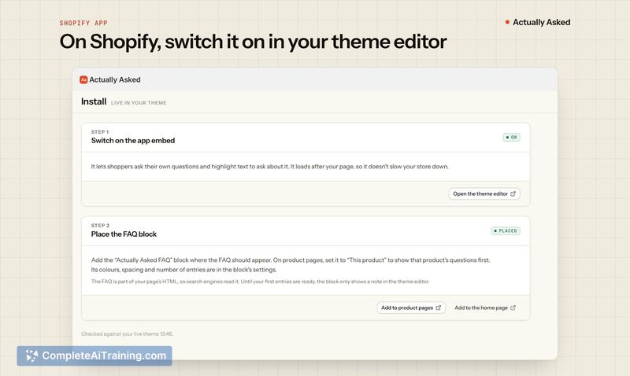The image size is (630, 376).
Task: Click the SHOPIFY APP label above the headline
Action: point(83,23)
